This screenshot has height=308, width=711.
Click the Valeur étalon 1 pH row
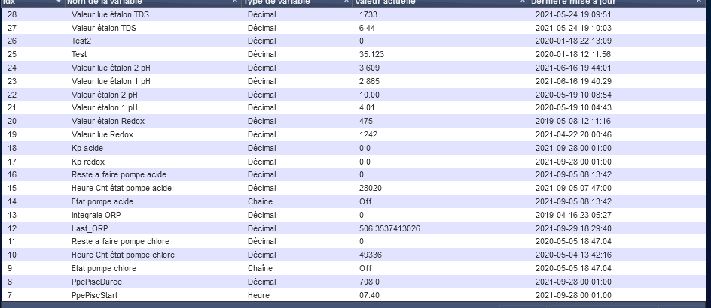tap(354, 107)
